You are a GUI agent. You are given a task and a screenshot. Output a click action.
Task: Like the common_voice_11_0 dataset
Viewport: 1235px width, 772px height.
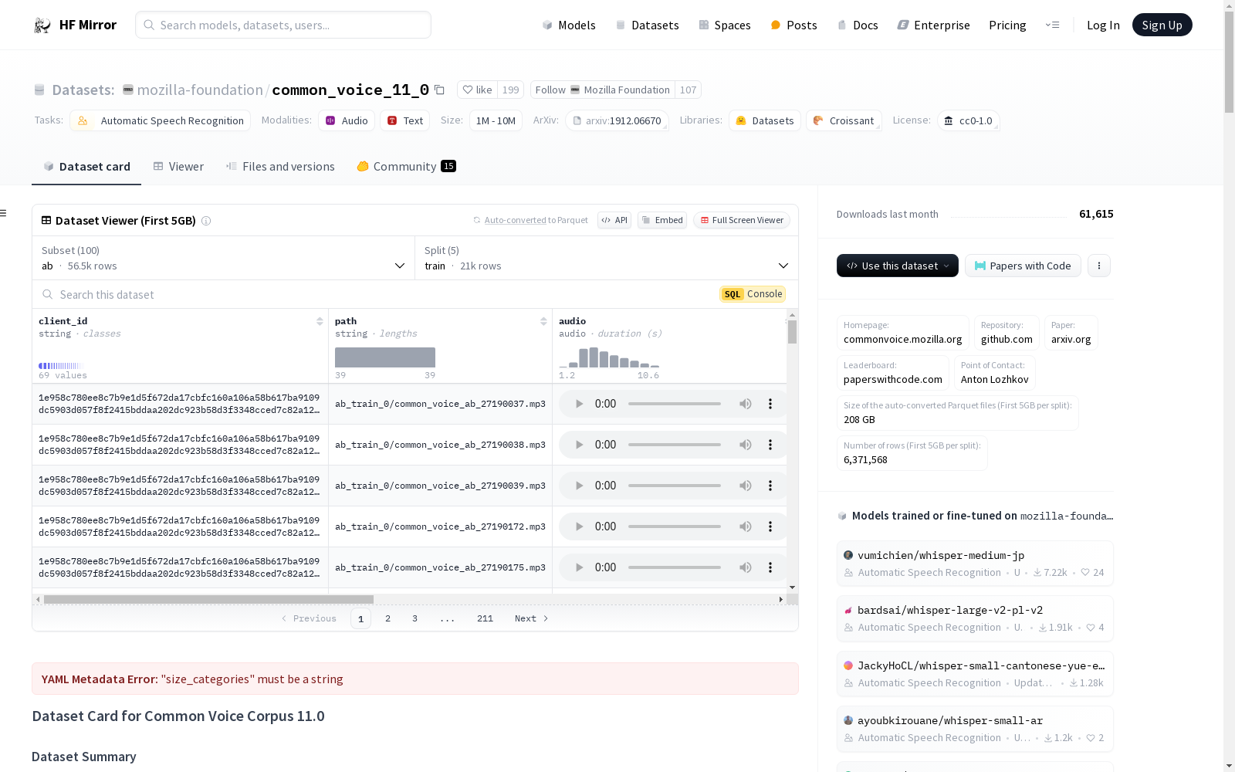(478, 90)
